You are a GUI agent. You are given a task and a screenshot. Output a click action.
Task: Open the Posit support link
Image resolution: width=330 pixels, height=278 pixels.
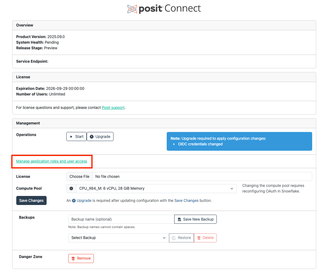point(113,108)
